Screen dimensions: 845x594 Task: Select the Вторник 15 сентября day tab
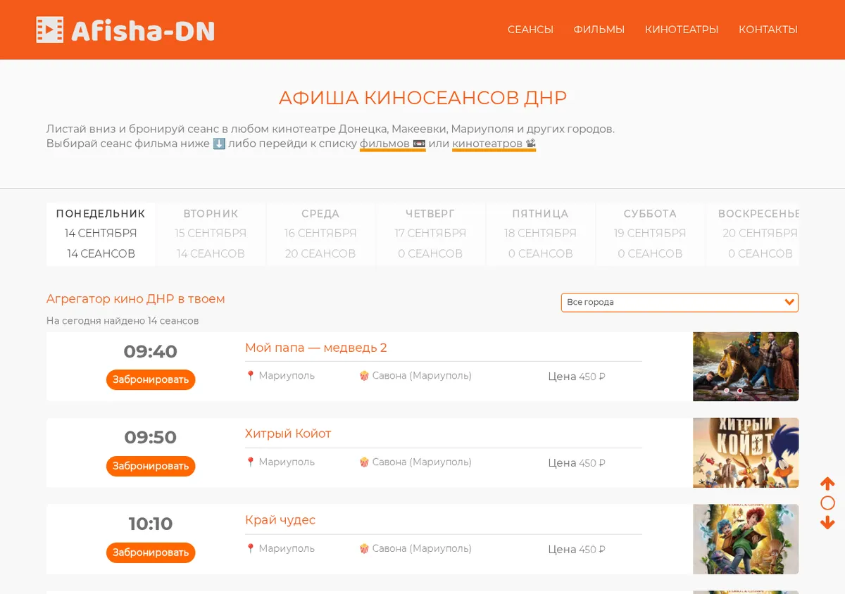[x=211, y=234]
